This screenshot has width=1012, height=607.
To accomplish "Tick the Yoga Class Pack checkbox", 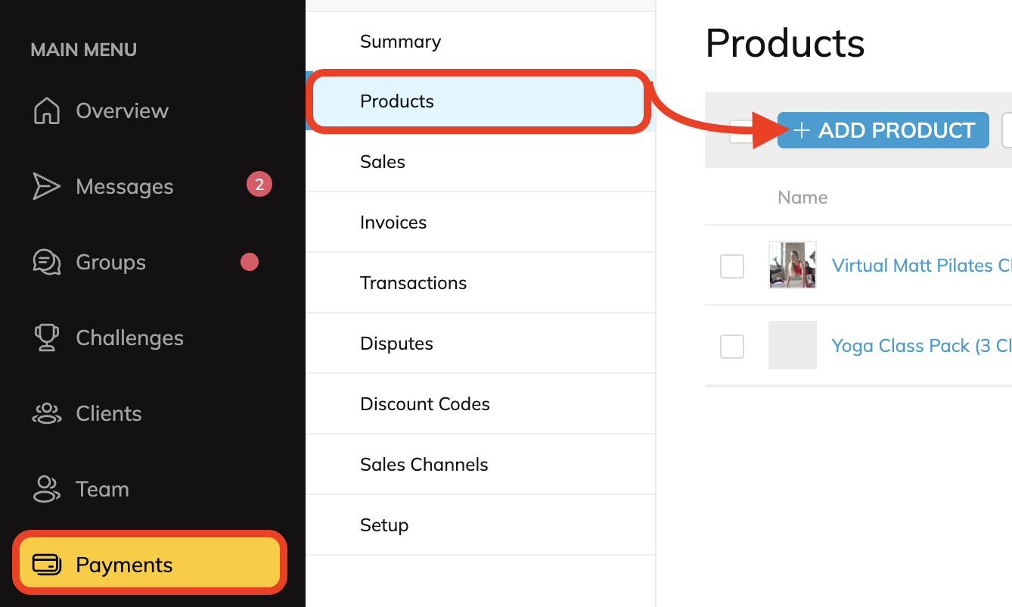I will (x=732, y=347).
